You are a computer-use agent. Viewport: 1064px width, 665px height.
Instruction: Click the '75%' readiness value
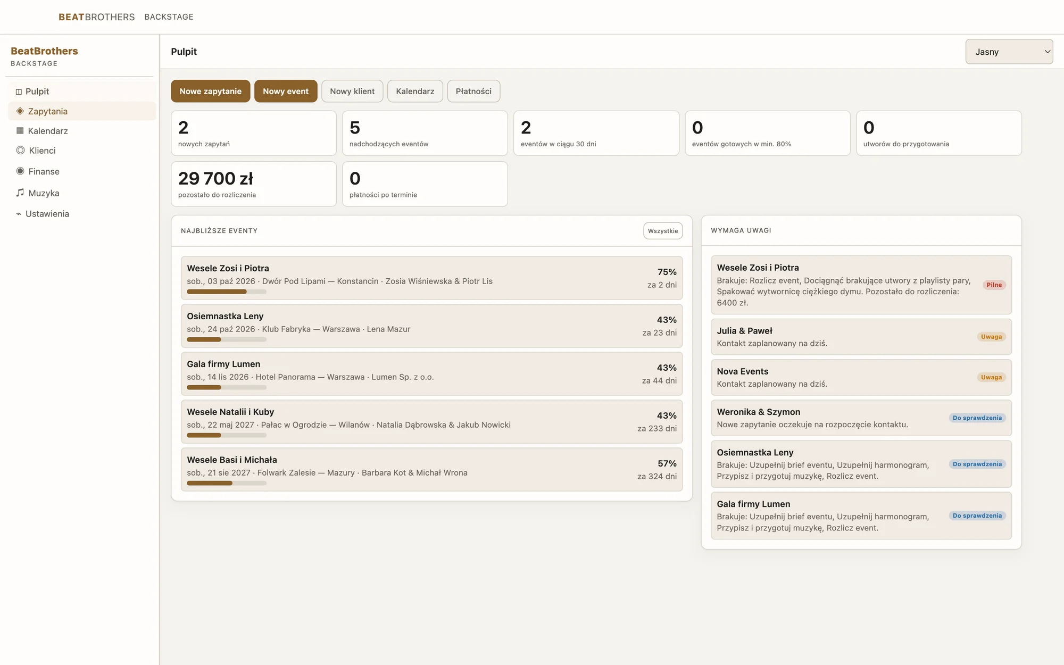point(667,272)
